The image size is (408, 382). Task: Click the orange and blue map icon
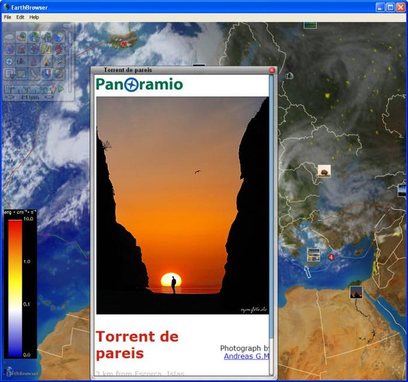(22, 74)
